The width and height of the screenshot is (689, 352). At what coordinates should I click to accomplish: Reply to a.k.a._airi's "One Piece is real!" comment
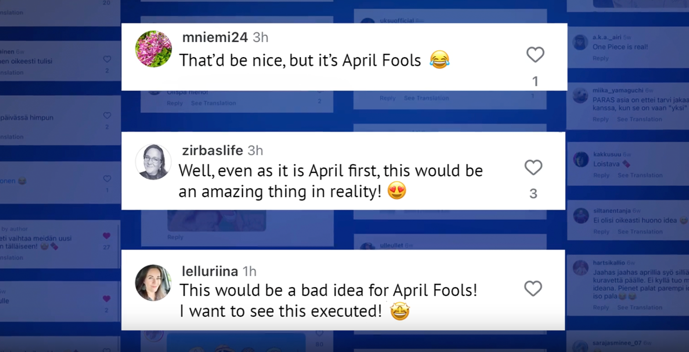point(600,58)
